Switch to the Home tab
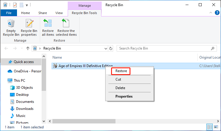The image size is (221, 131). (25, 13)
